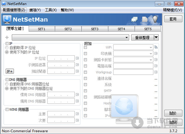Image resolution: width=185 pixels, height=134 pixels.
Task: Tick the SMTP checkbox
Action: pyautogui.click(x=85, y=91)
